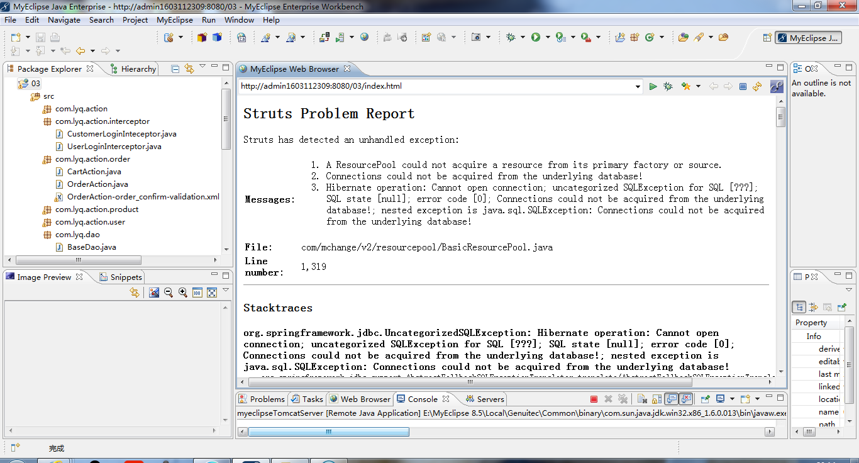
Task: Open the New wizard dropdown arrow
Action: click(x=28, y=38)
